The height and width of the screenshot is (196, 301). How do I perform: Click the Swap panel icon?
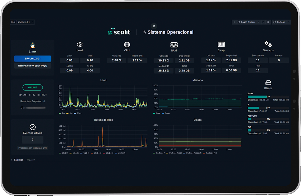point(221,44)
